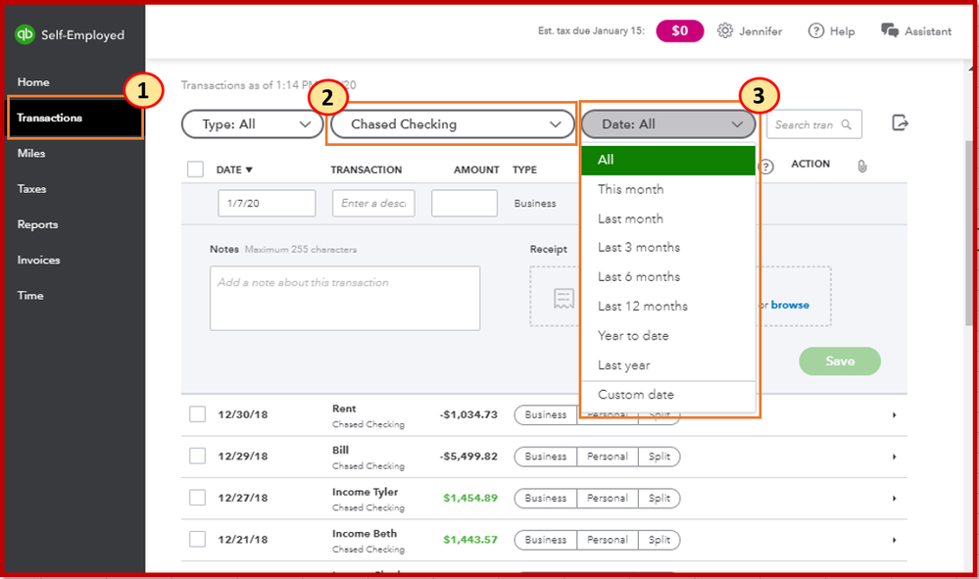
Task: Mark Rent transaction as Business
Action: [x=546, y=415]
